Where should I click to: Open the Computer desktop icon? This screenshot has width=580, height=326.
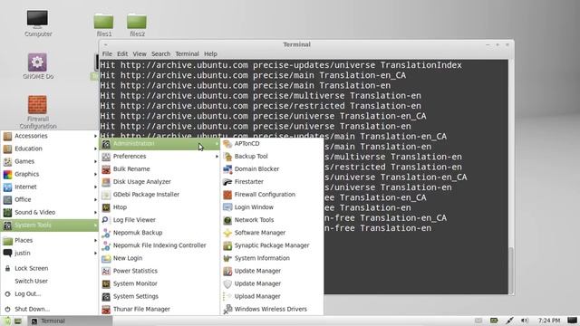(x=38, y=24)
